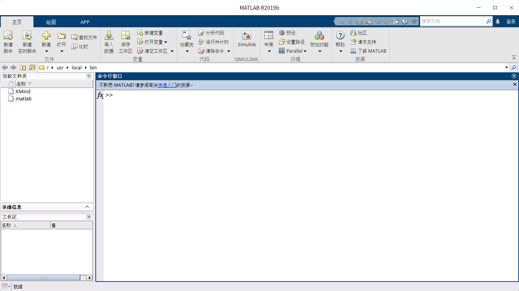Click 社区 (Community)
519x291 pixels.
click(x=359, y=33)
